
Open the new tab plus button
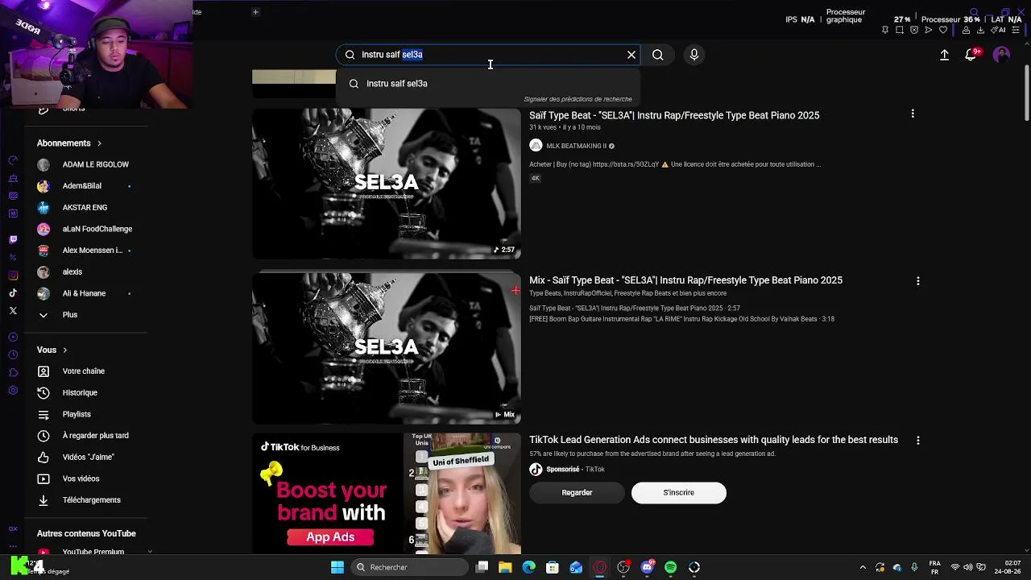tap(255, 12)
